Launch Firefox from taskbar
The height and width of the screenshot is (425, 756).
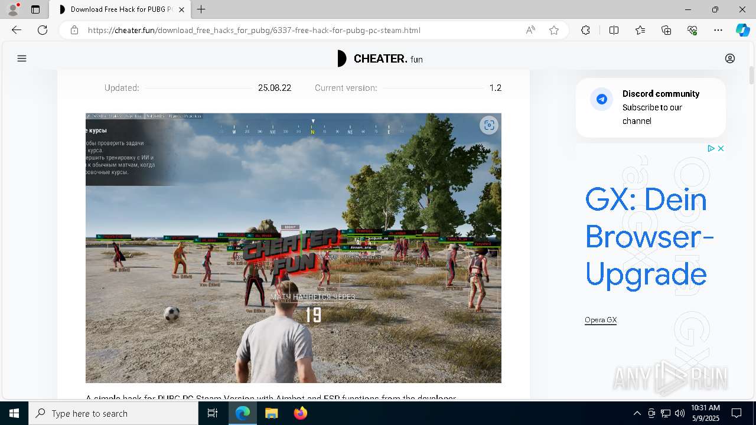pyautogui.click(x=300, y=413)
